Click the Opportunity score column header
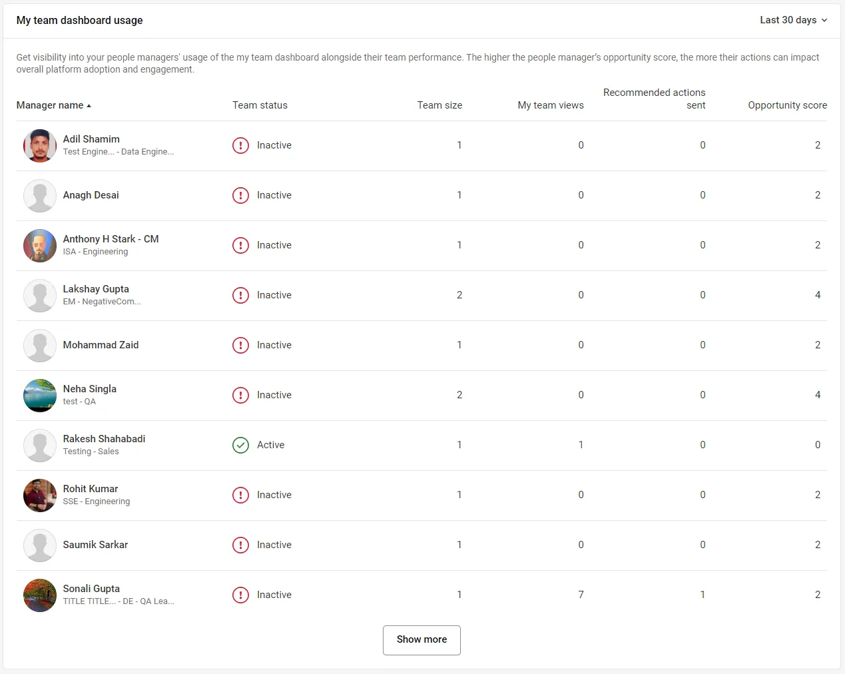Image resolution: width=845 pixels, height=674 pixels. (787, 105)
